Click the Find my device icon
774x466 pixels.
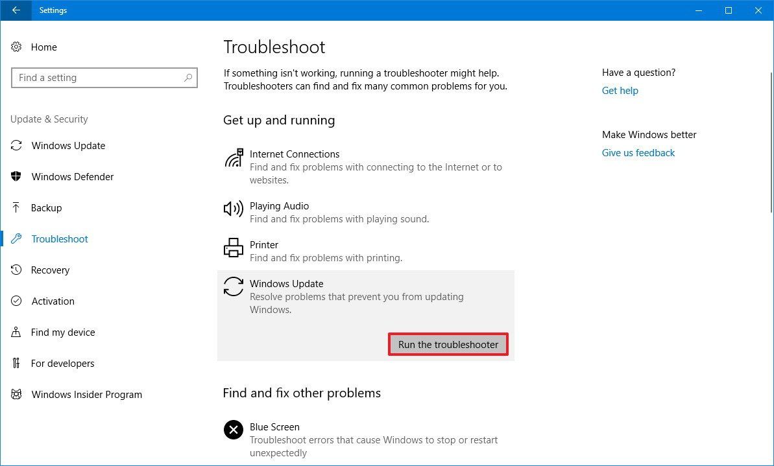(16, 332)
